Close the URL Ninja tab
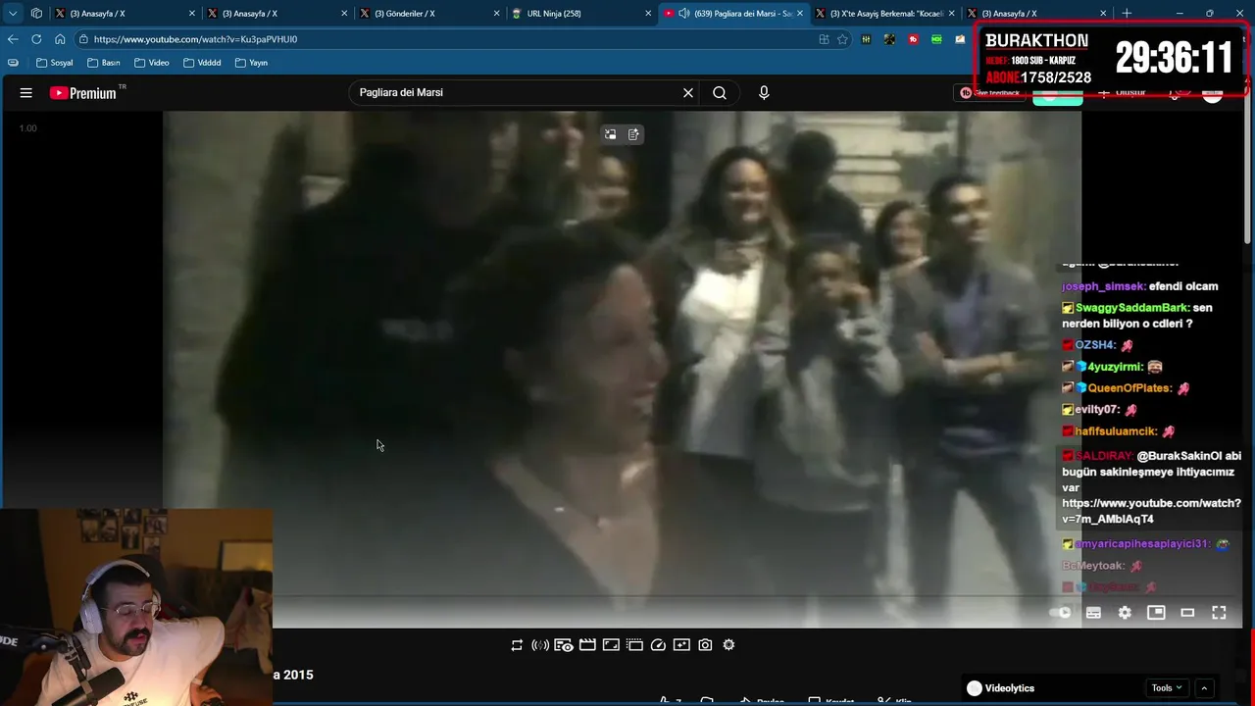This screenshot has height=706, width=1255. click(x=648, y=14)
